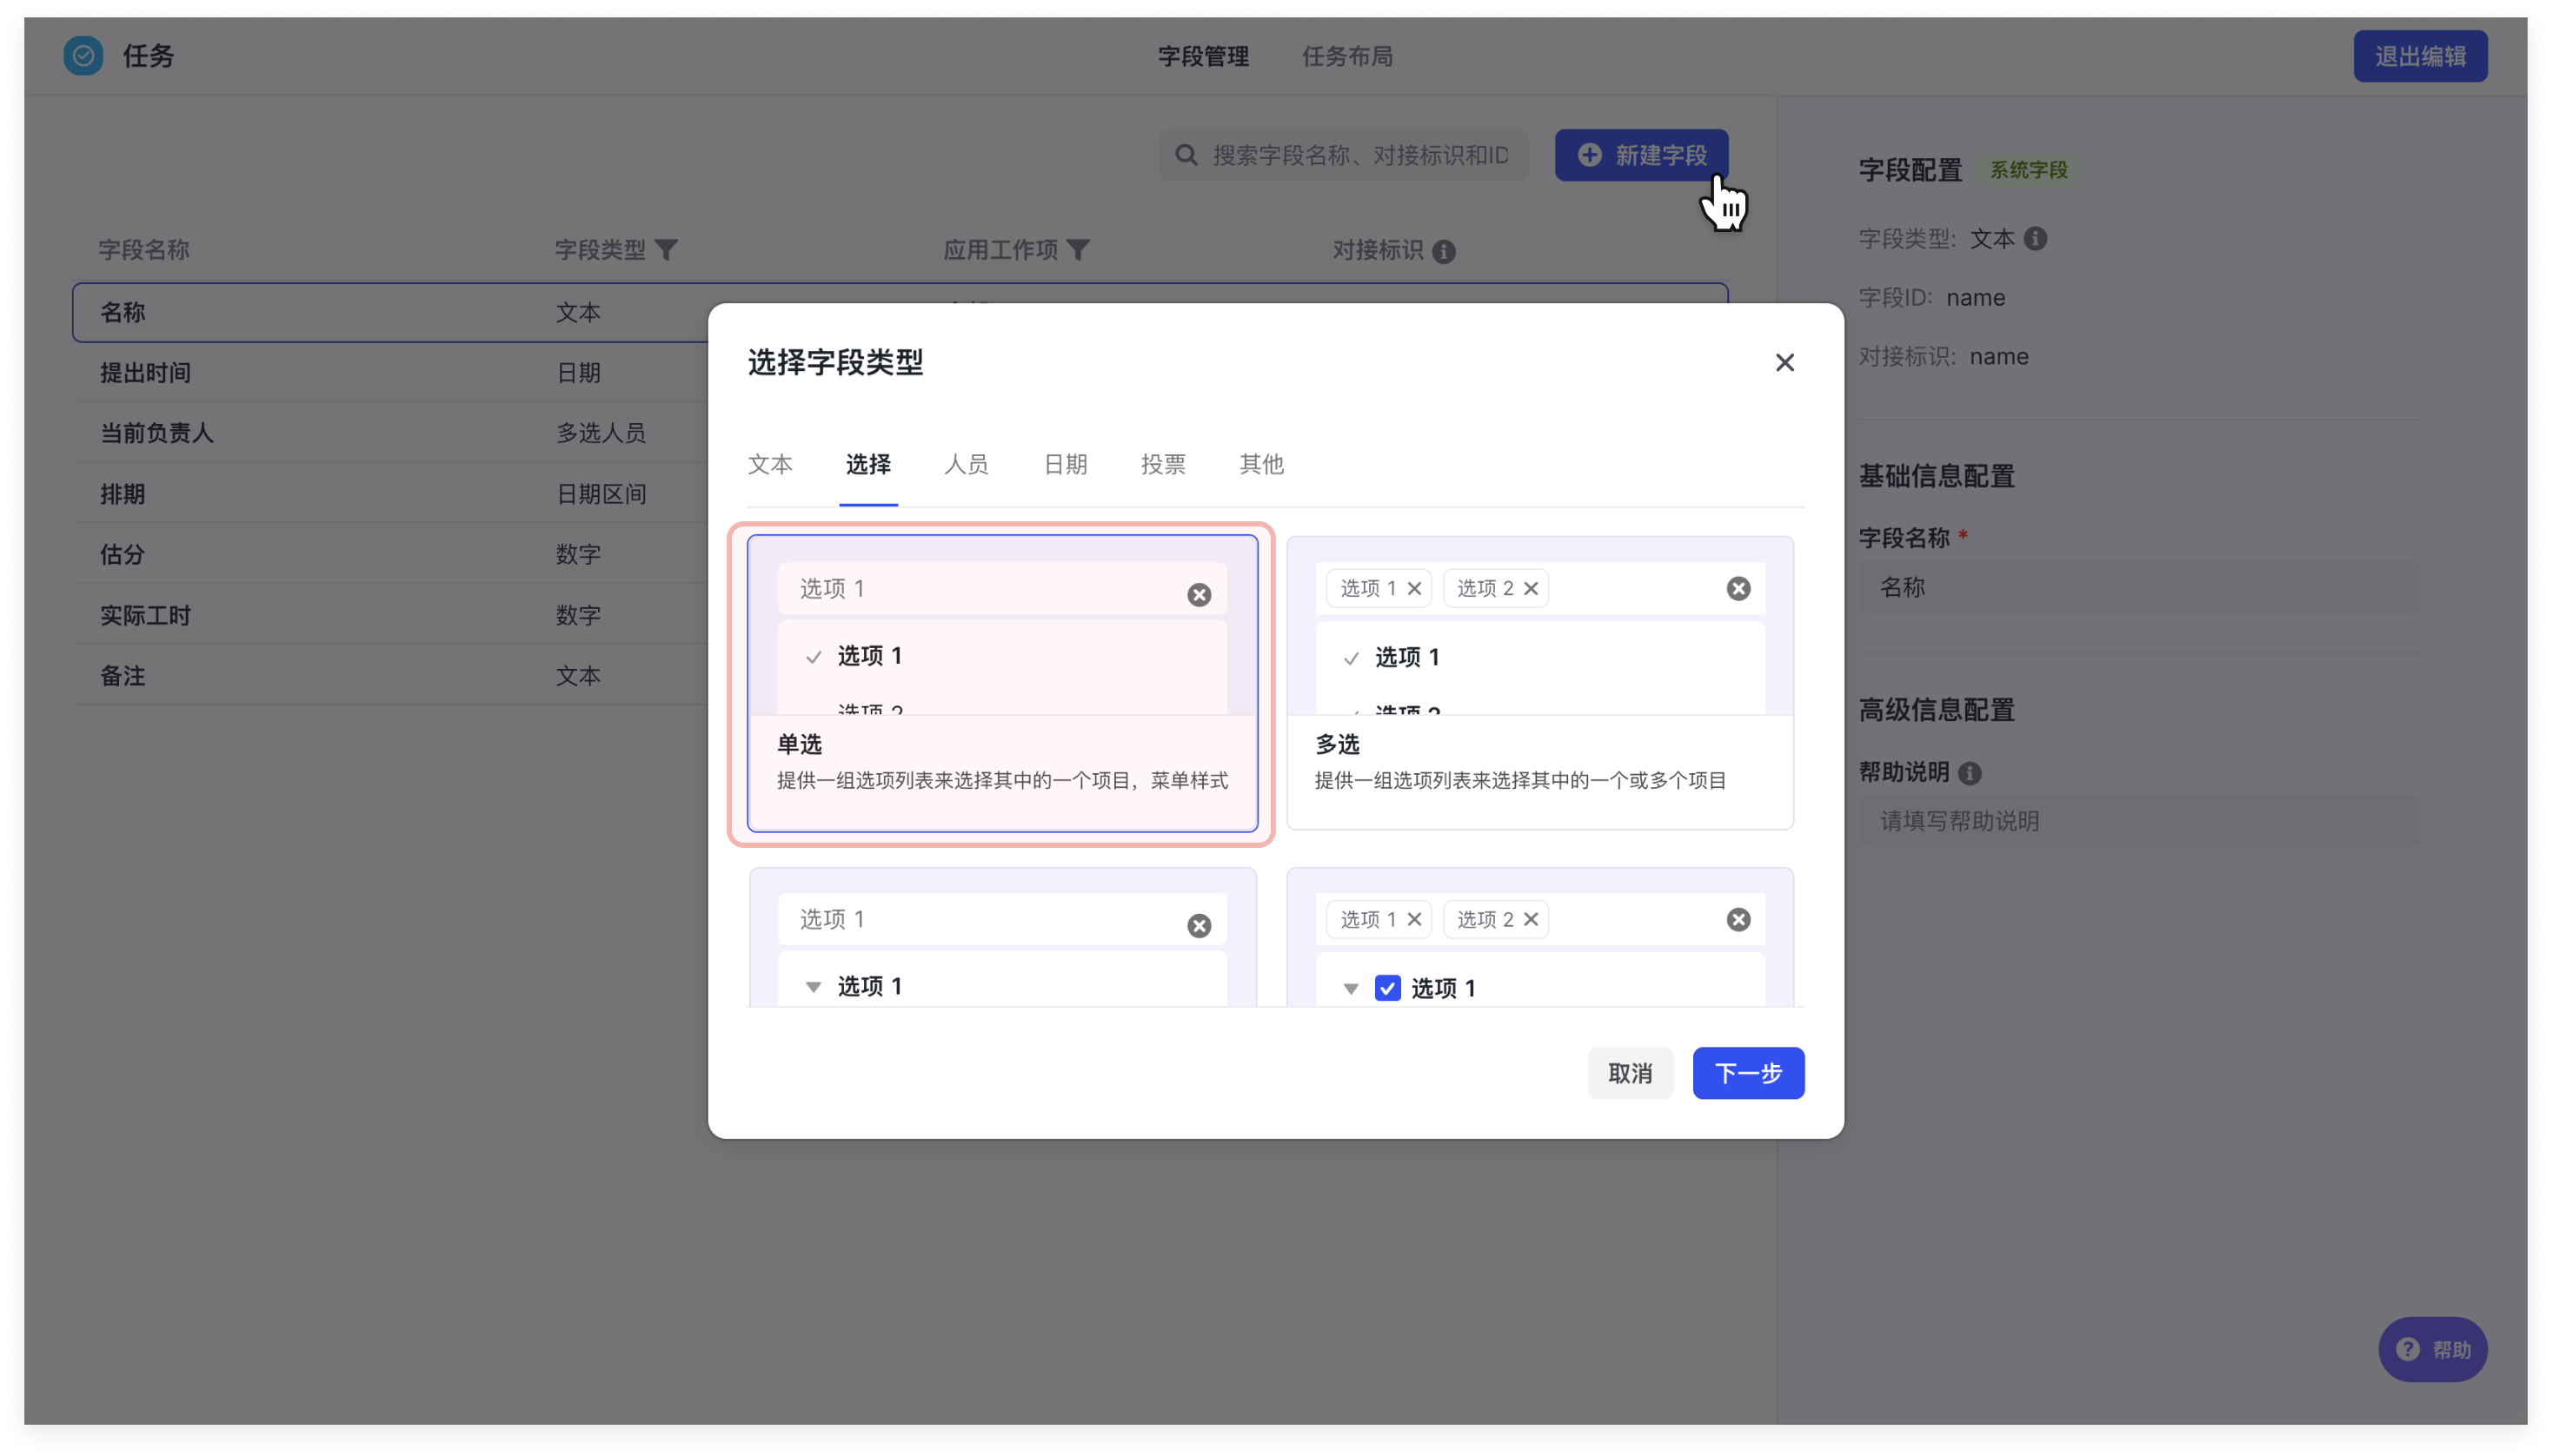2552x1456 pixels.
Task: Click checkmark beside 选项 1 in 单选 card
Action: (x=814, y=657)
